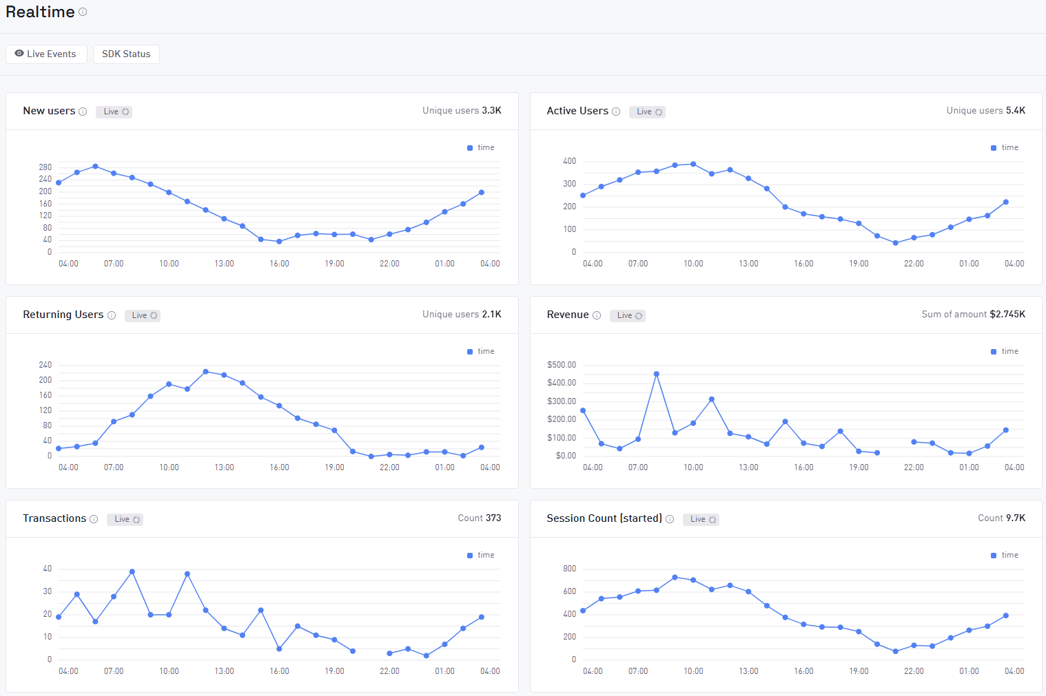Toggle the Live badge on New users
Screen dimensions: 1046x696
114,112
